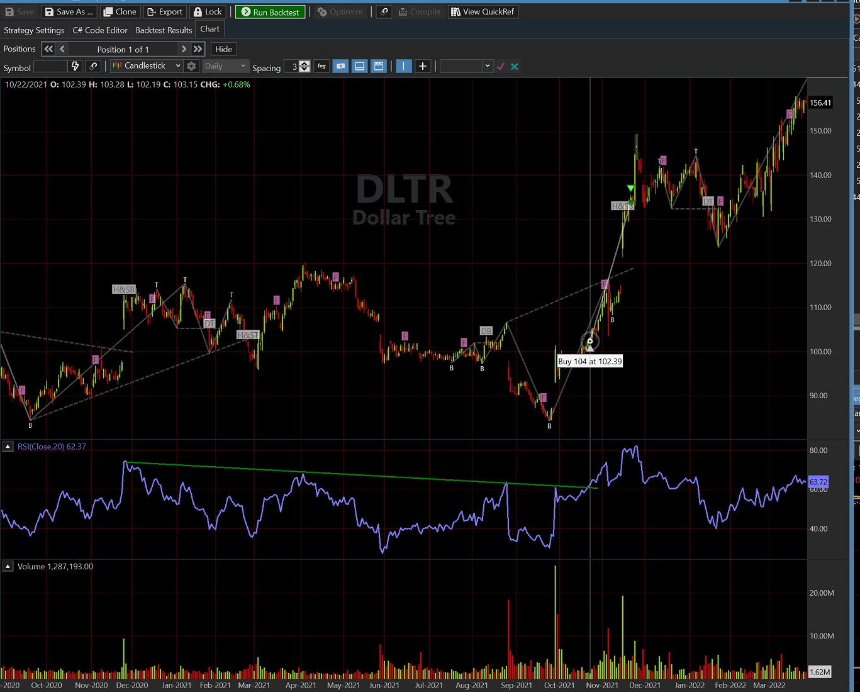Viewport: 860px width, 692px height.
Task: Increase bar spacing with up arrow
Action: (x=304, y=64)
